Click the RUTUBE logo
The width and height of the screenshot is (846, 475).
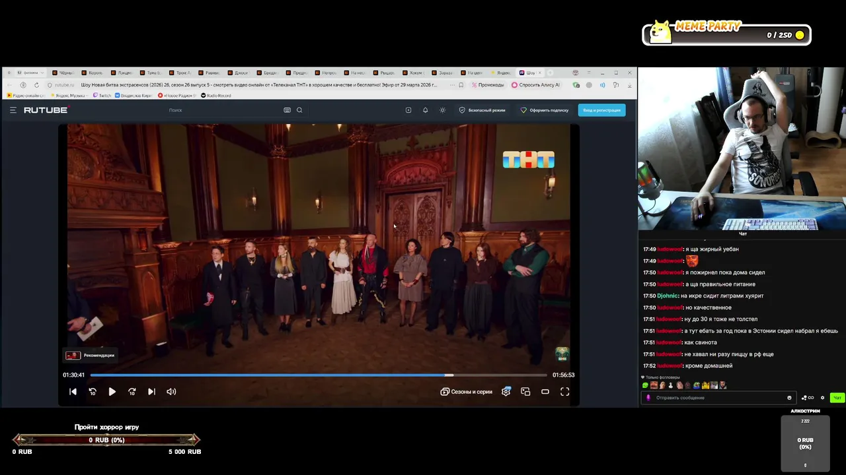(x=46, y=110)
